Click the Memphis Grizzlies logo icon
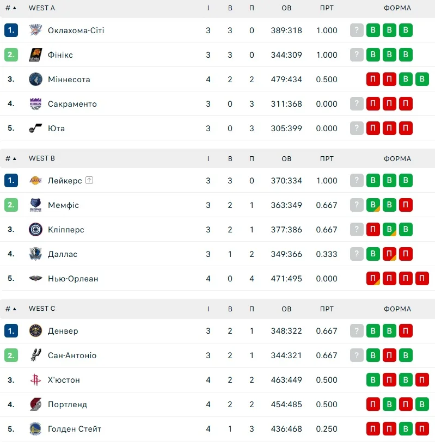 (x=35, y=205)
